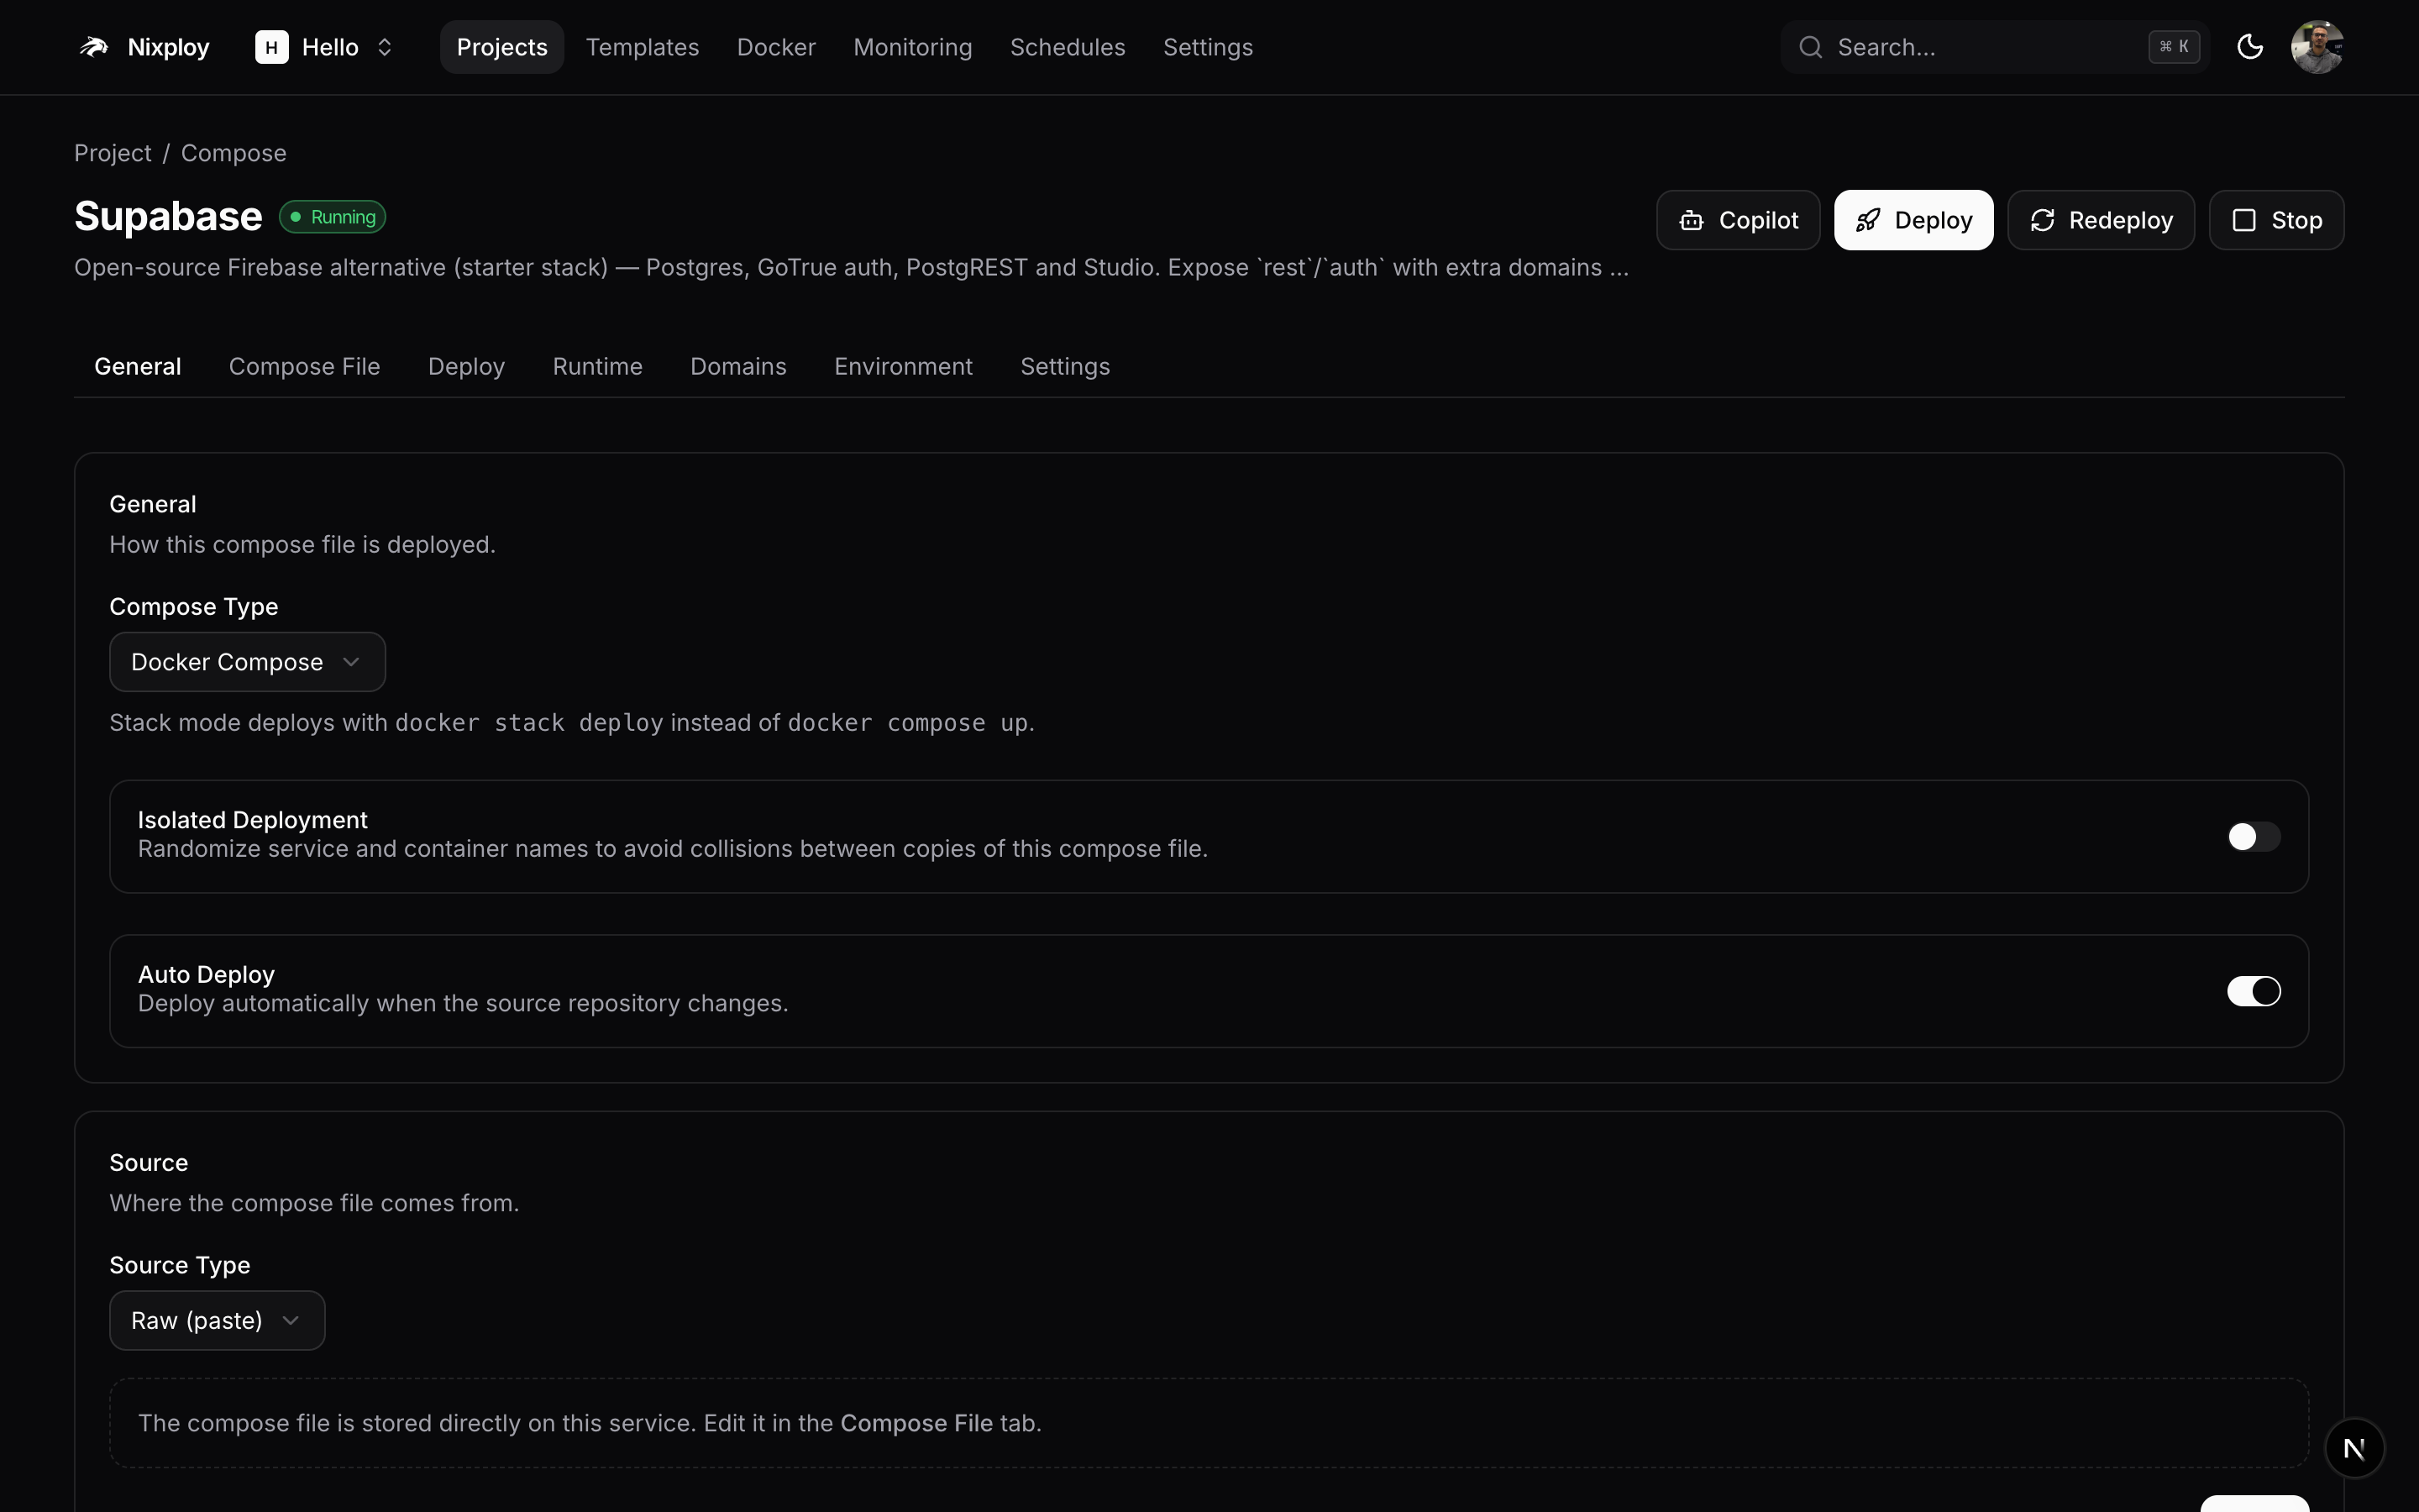The width and height of the screenshot is (2419, 1512).
Task: Open the Settings tab under Supabase
Action: 1066,367
